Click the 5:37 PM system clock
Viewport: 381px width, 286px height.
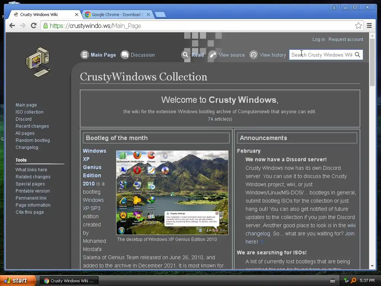pos(367,280)
